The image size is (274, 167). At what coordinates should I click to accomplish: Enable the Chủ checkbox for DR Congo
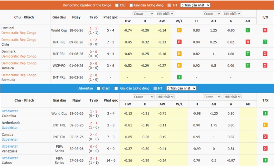tap(117, 5)
